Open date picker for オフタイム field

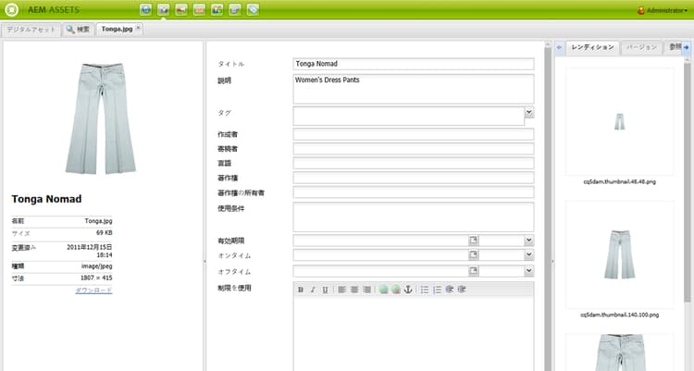pyautogui.click(x=473, y=270)
